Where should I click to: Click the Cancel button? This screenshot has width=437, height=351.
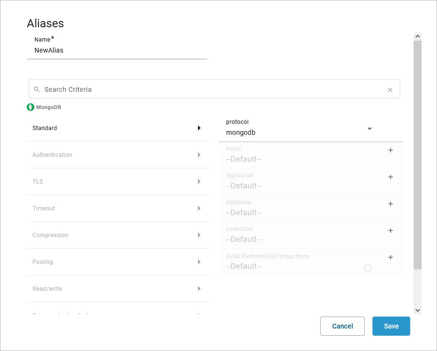coord(342,326)
